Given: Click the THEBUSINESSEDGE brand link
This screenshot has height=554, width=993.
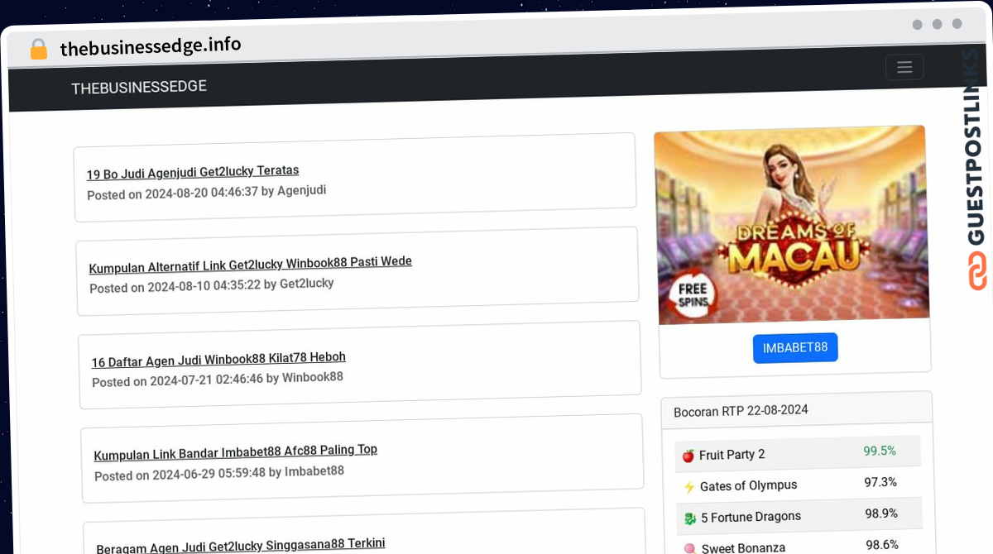Looking at the screenshot, I should (x=139, y=87).
